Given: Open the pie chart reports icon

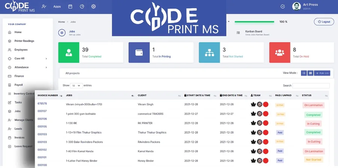Looking at the screenshot, I should click(x=82, y=6).
